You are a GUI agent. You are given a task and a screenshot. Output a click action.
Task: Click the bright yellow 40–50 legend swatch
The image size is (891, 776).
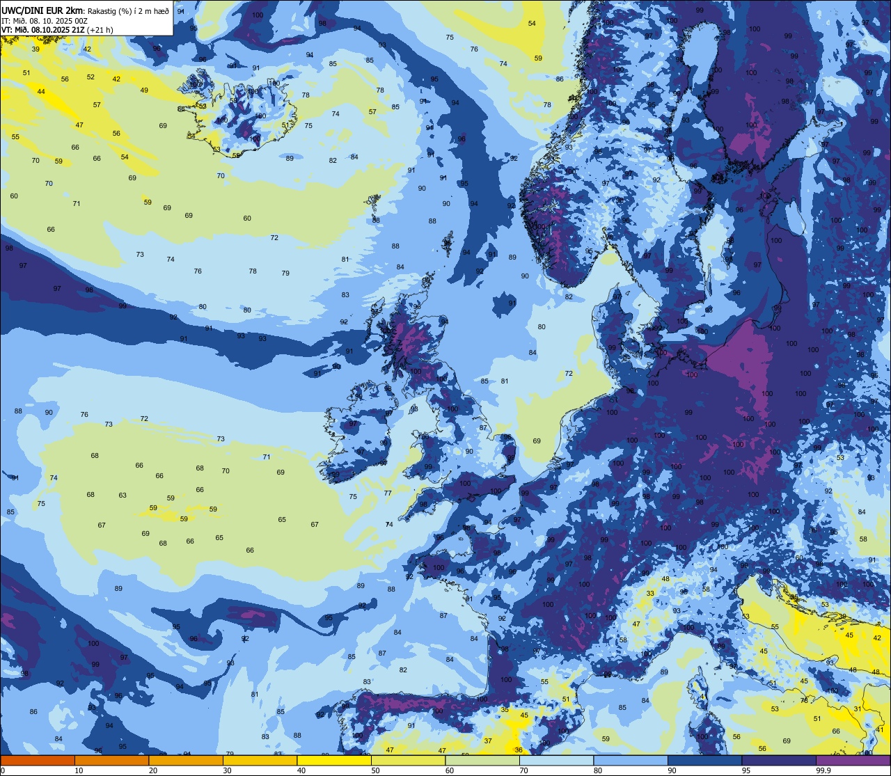pyautogui.click(x=334, y=760)
